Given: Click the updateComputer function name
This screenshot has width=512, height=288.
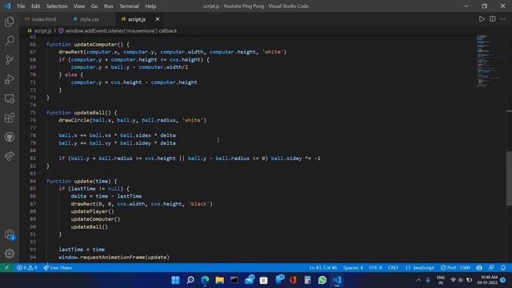Looking at the screenshot, I should 95,44.
